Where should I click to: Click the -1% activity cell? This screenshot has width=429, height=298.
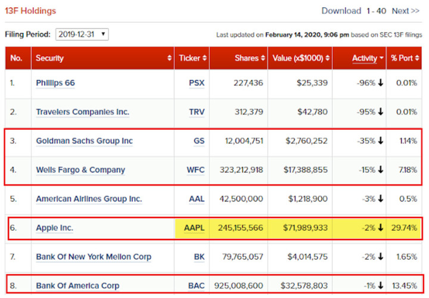(373, 286)
